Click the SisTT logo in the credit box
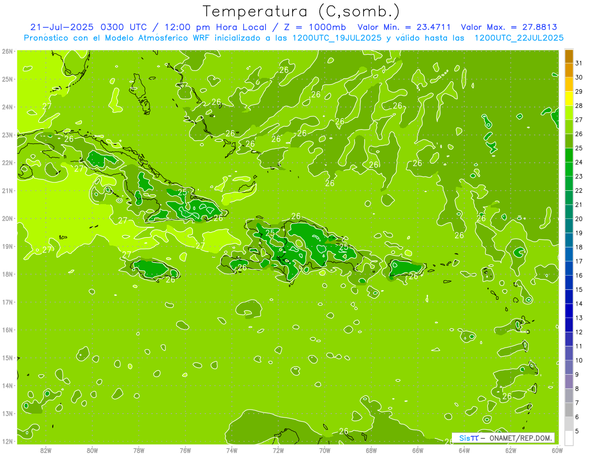The image size is (592, 457). pyautogui.click(x=469, y=438)
